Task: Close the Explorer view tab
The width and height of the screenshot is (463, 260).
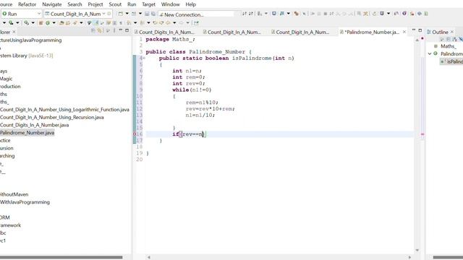Action: [x=14, y=32]
